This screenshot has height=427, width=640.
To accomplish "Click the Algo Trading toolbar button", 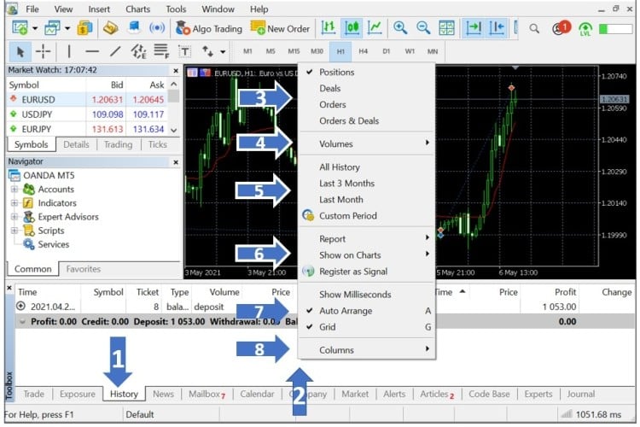I will pos(210,28).
